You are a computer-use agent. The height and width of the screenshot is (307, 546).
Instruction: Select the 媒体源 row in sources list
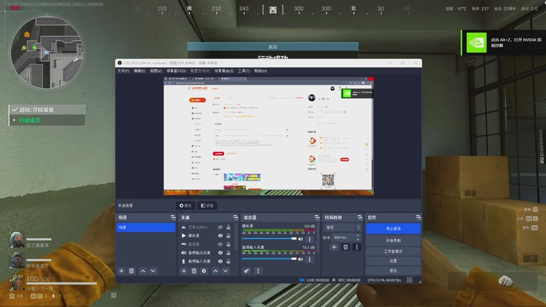(206, 235)
